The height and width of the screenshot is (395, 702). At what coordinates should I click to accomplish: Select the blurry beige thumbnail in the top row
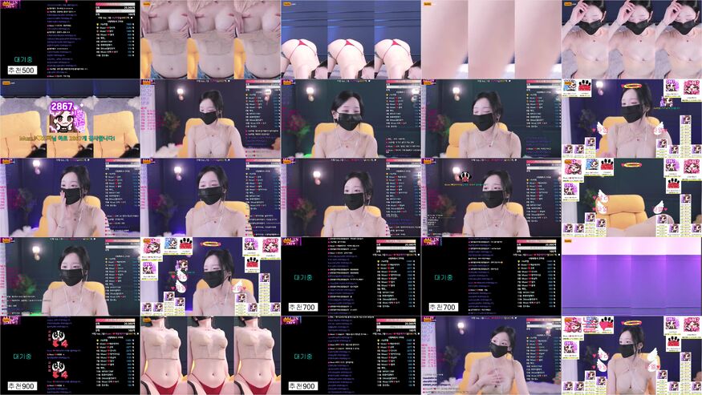pos(491,39)
